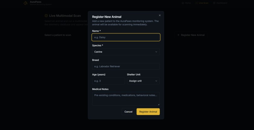Click the Cancel button
The height and width of the screenshot is (130, 254).
(128, 111)
